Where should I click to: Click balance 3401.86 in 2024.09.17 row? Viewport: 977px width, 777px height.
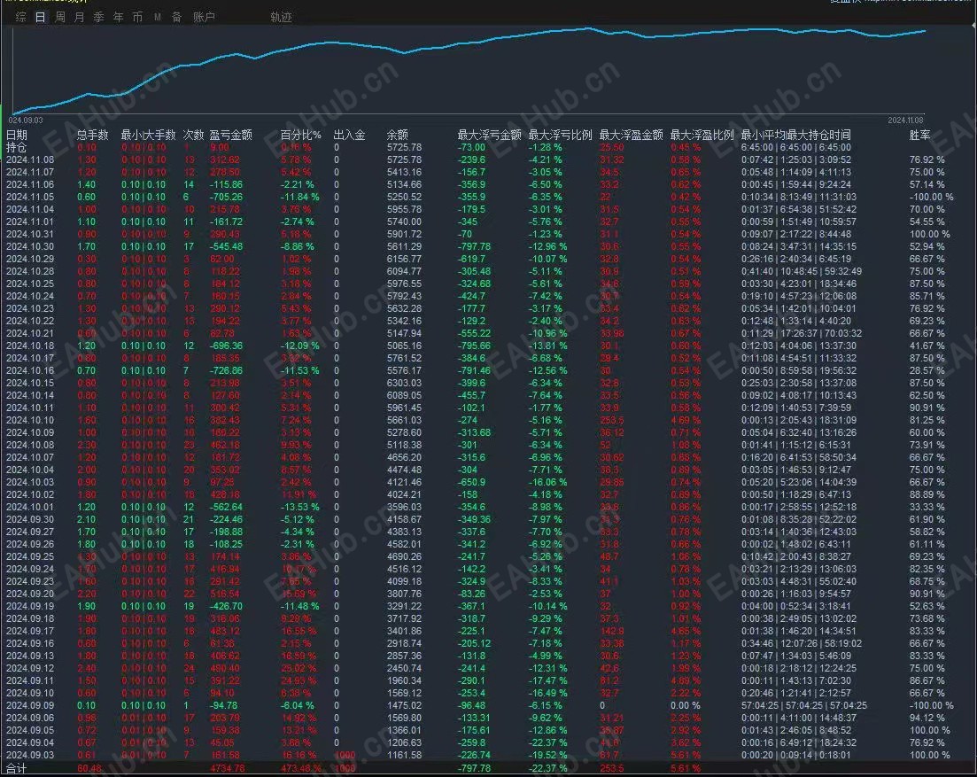pyautogui.click(x=404, y=631)
